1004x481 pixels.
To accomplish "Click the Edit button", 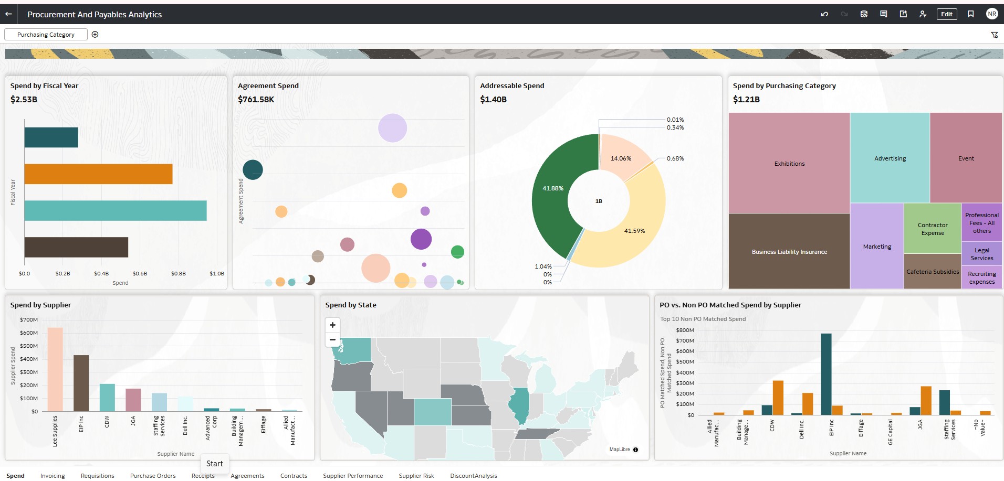I will pyautogui.click(x=947, y=14).
